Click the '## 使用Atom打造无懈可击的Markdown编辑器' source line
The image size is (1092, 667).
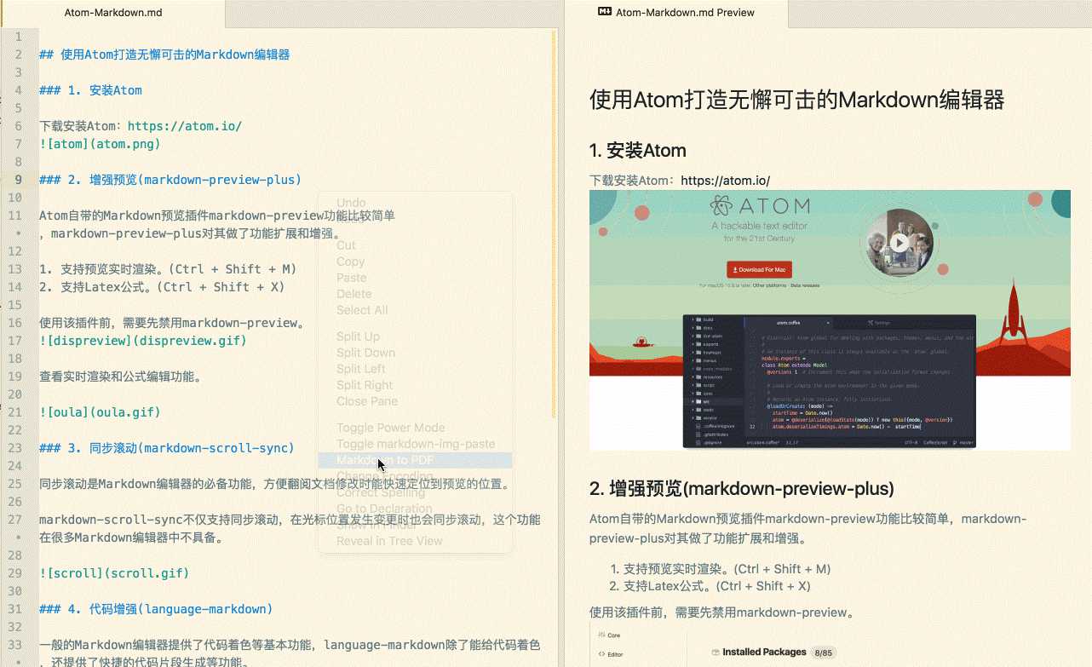(164, 55)
